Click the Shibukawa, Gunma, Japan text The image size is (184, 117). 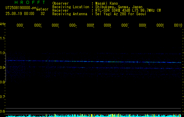pyautogui.click(x=119, y=7)
